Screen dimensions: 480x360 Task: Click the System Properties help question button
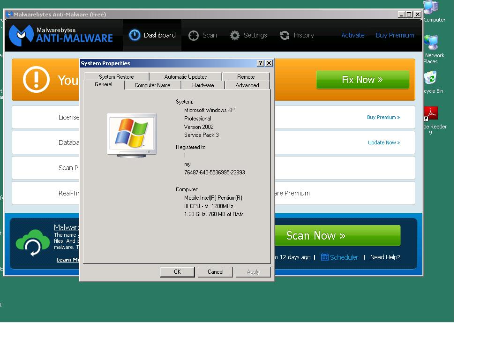click(261, 63)
